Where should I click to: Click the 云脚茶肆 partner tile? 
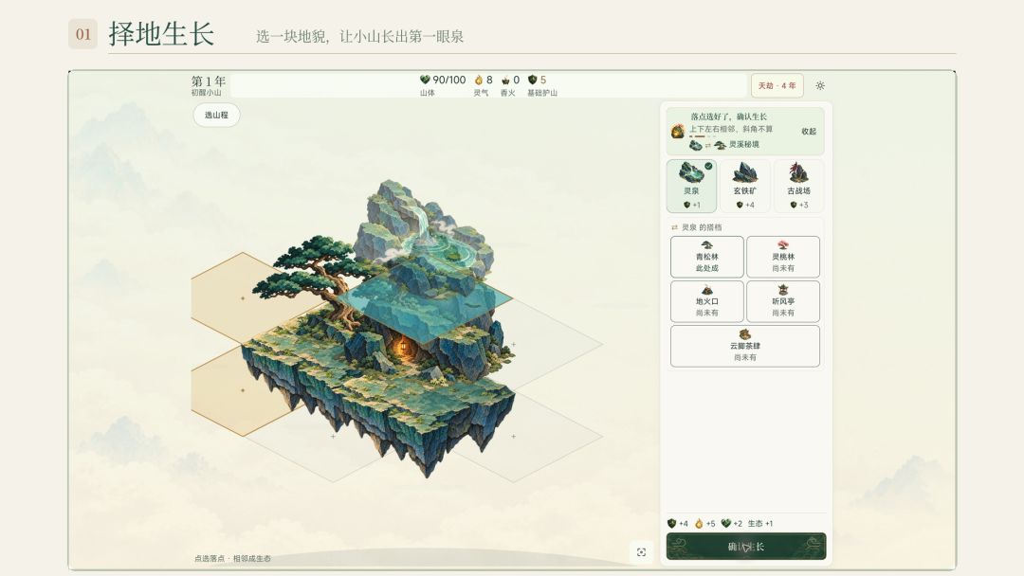tap(745, 346)
